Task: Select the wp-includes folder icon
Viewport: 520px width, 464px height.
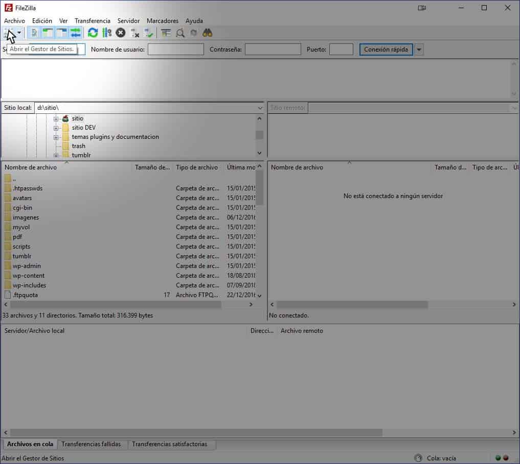Action: (8, 285)
